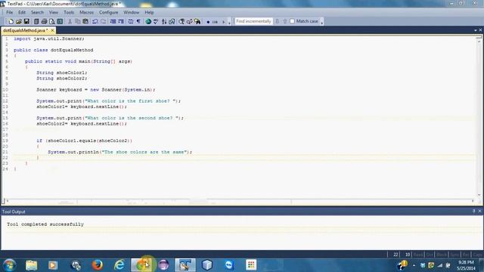484x272 pixels.
Task: Click the editor vertical scrollbar
Action: pos(479,117)
